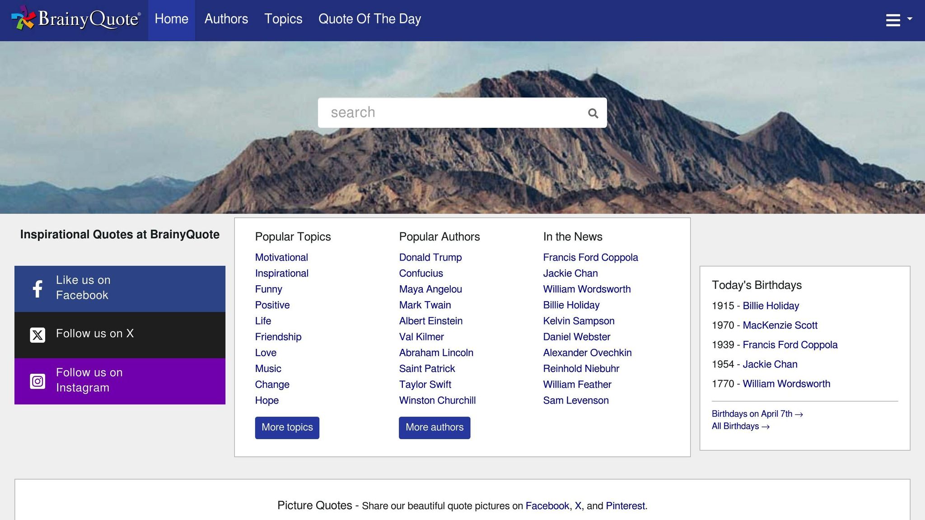
Task: Open William Wordsworth birthday link
Action: [786, 384]
